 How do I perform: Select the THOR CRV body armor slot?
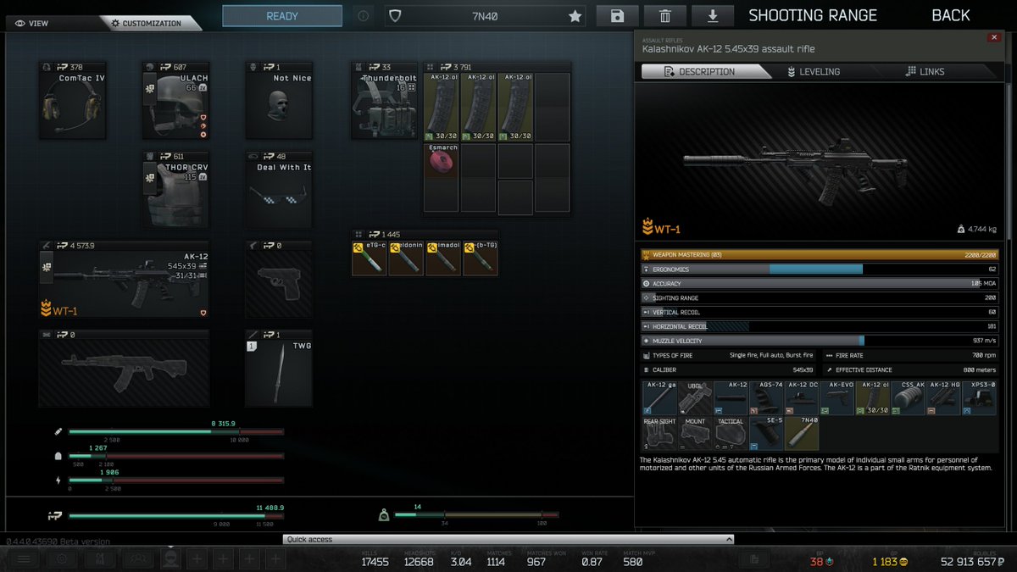pyautogui.click(x=175, y=190)
